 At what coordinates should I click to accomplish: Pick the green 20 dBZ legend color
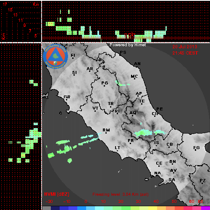pyautogui.click(x=126, y=208)
